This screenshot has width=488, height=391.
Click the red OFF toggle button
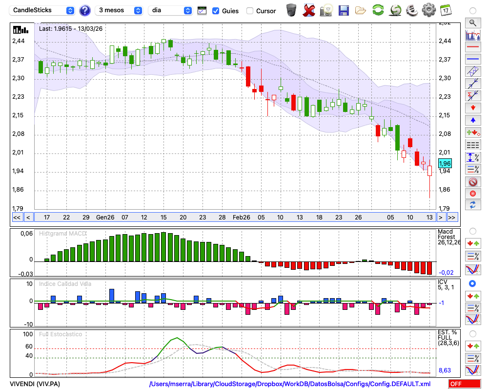464,384
